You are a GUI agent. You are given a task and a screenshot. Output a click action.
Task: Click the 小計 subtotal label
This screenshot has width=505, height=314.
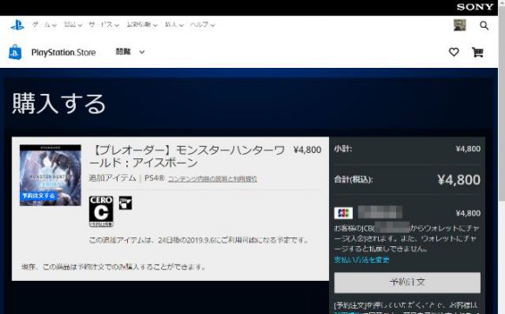tap(343, 149)
